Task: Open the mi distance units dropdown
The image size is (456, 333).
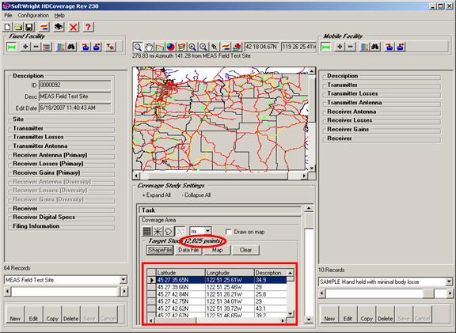Action: (207, 231)
